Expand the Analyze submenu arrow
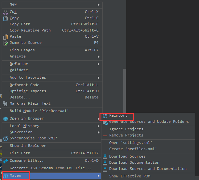 (x=99, y=57)
